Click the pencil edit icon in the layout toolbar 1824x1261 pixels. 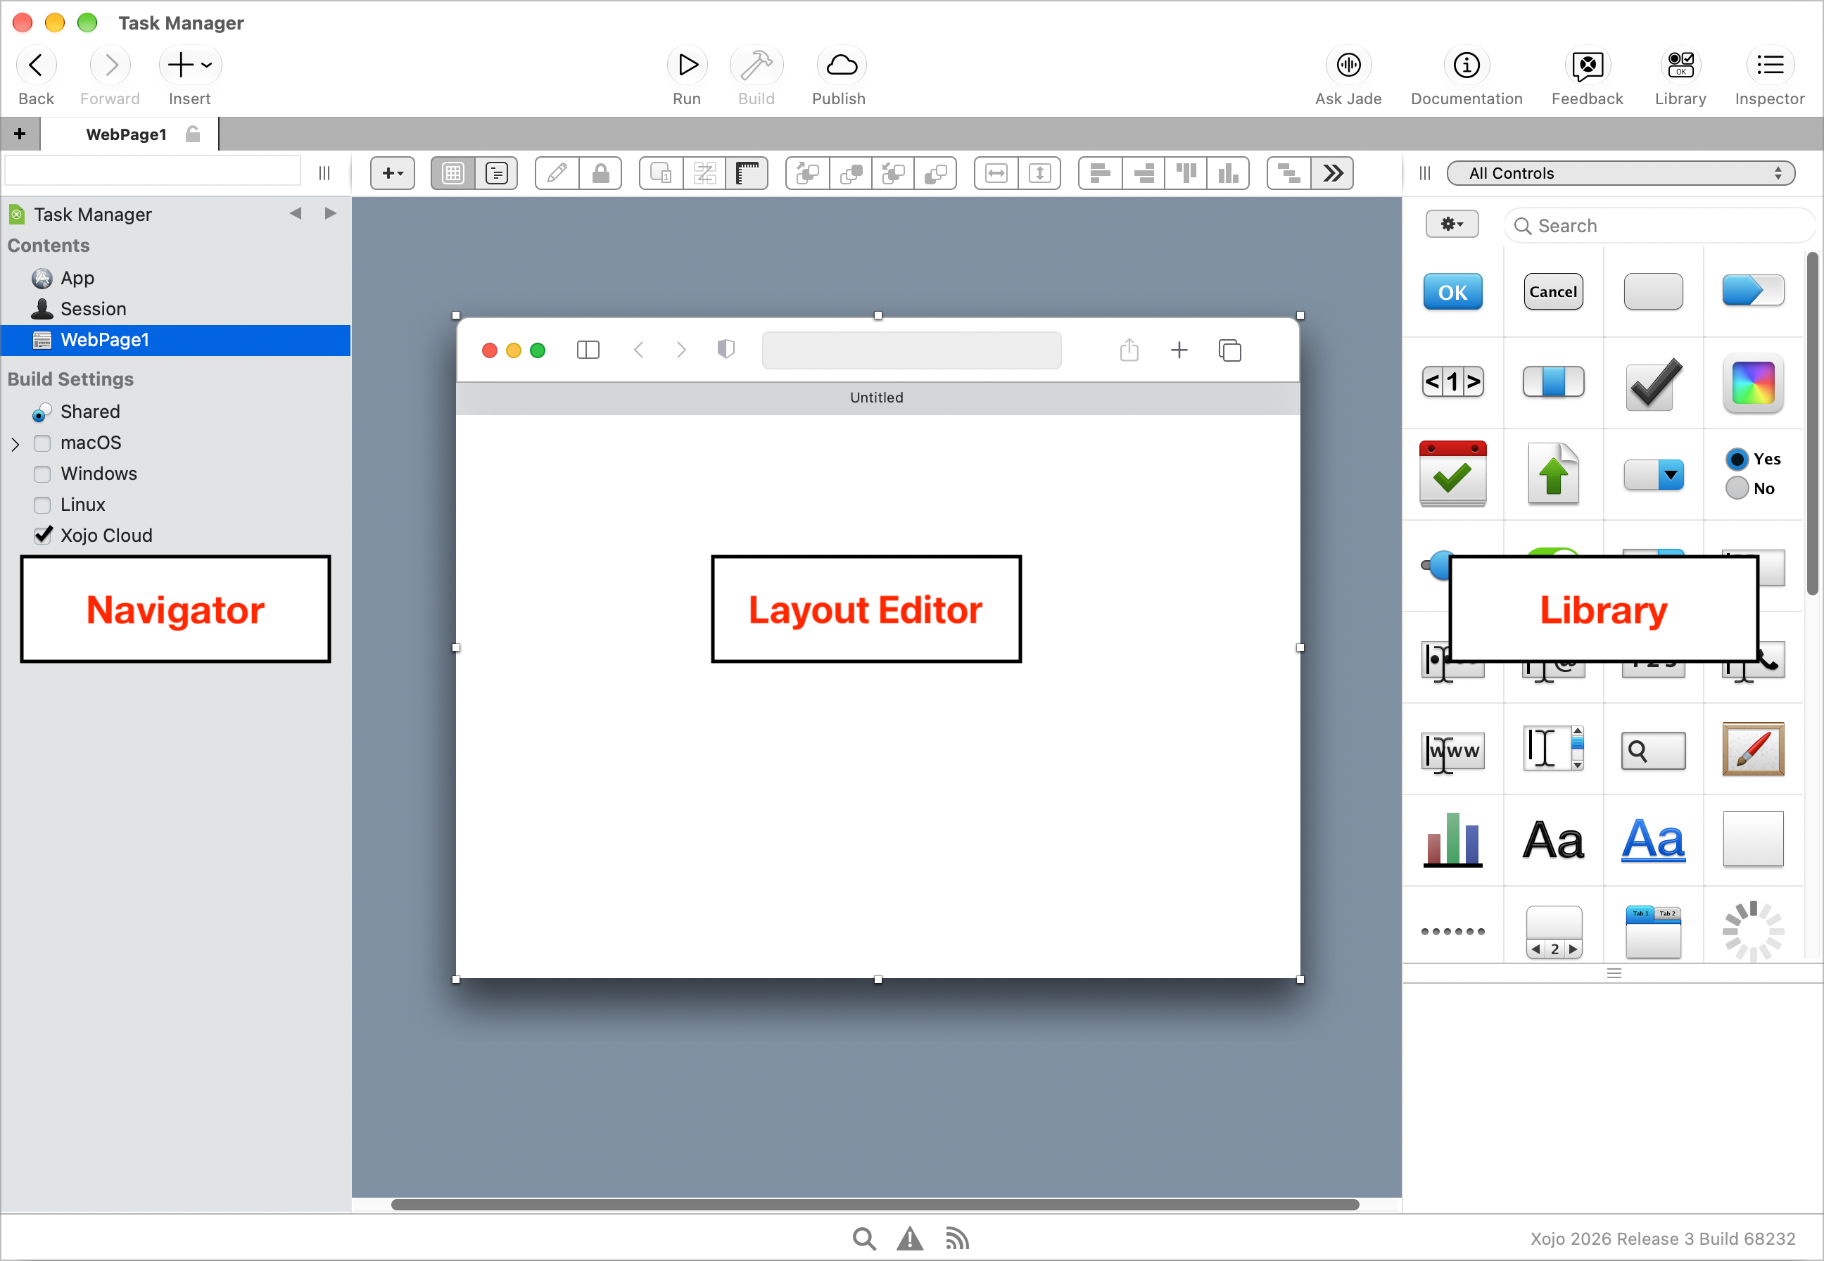[x=557, y=173]
